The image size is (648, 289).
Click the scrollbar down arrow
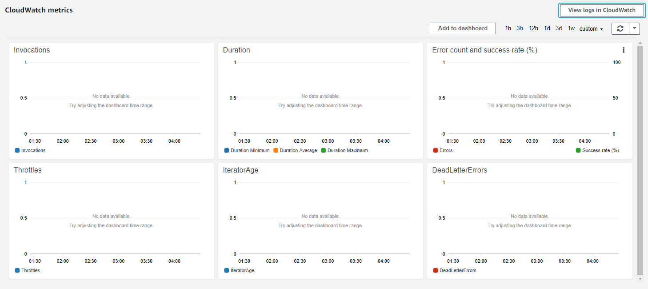(x=640, y=279)
